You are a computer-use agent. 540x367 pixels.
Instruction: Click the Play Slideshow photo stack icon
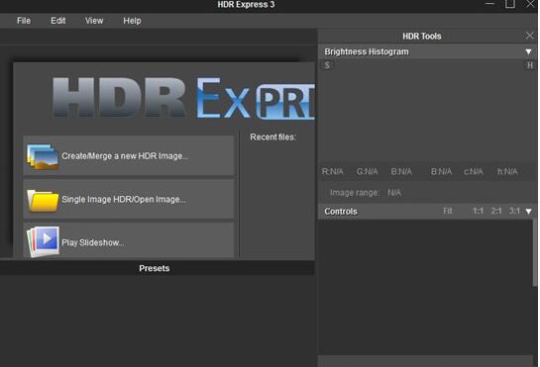coord(43,241)
